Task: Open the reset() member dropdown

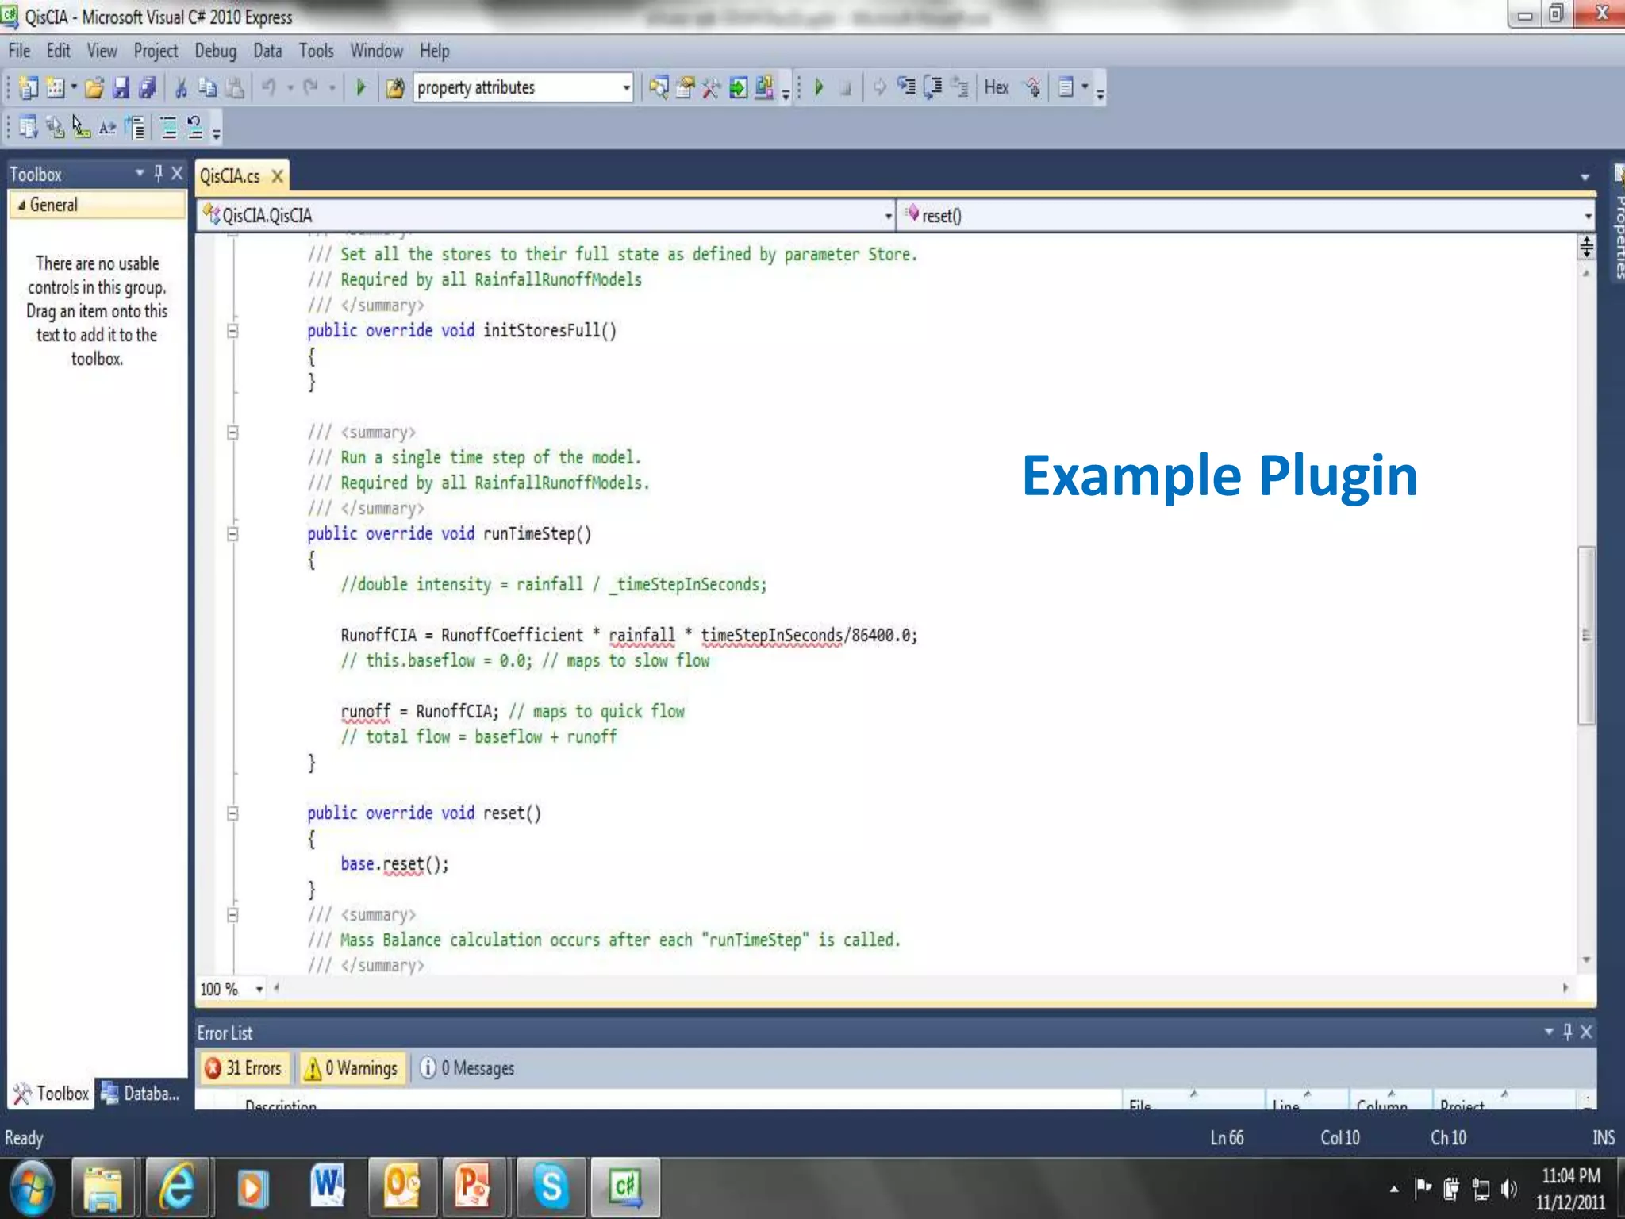Action: coord(1247,216)
